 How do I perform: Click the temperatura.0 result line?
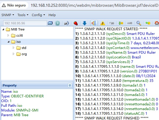114,81
